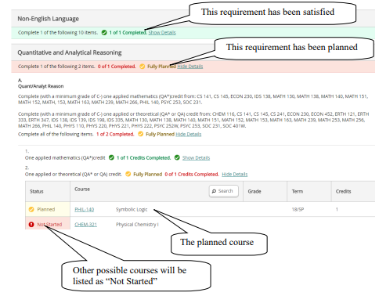This screenshot has width=379, height=296.
Task: Open Show Details link under Non-English Language
Action: 162,33
